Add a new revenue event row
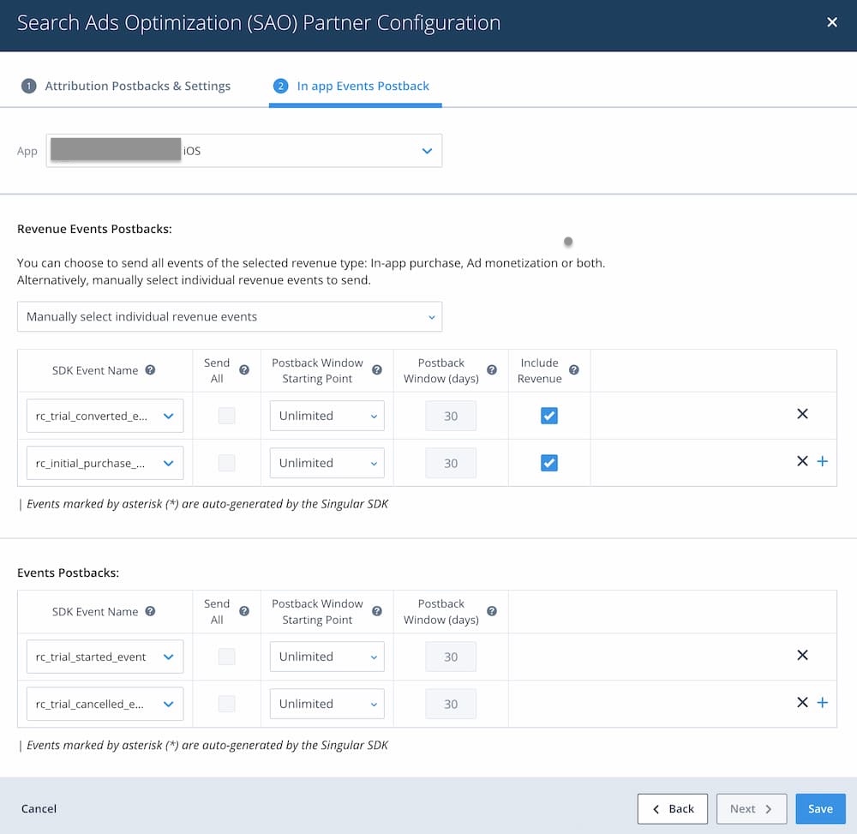Viewport: 857px width, 834px height. [x=823, y=461]
